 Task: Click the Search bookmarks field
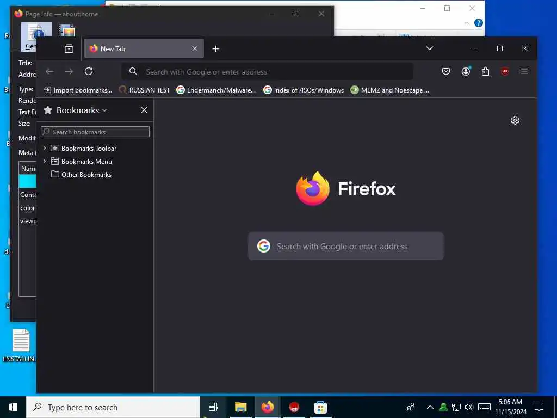click(x=95, y=132)
